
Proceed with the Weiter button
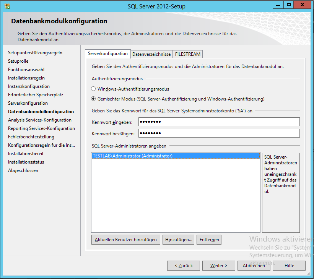(x=219, y=266)
